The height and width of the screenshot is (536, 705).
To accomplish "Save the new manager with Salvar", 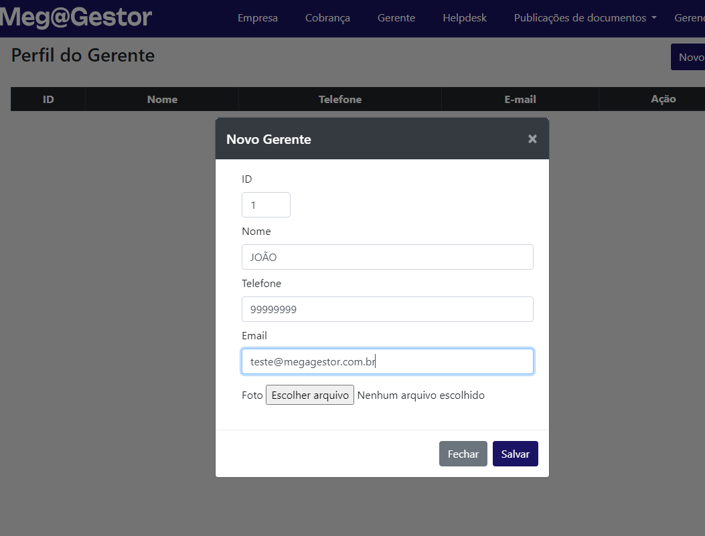I will point(515,454).
